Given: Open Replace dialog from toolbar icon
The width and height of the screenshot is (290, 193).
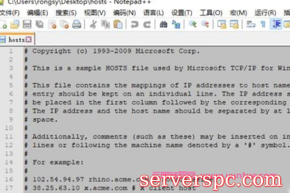Looking at the screenshot, I should (176, 25).
